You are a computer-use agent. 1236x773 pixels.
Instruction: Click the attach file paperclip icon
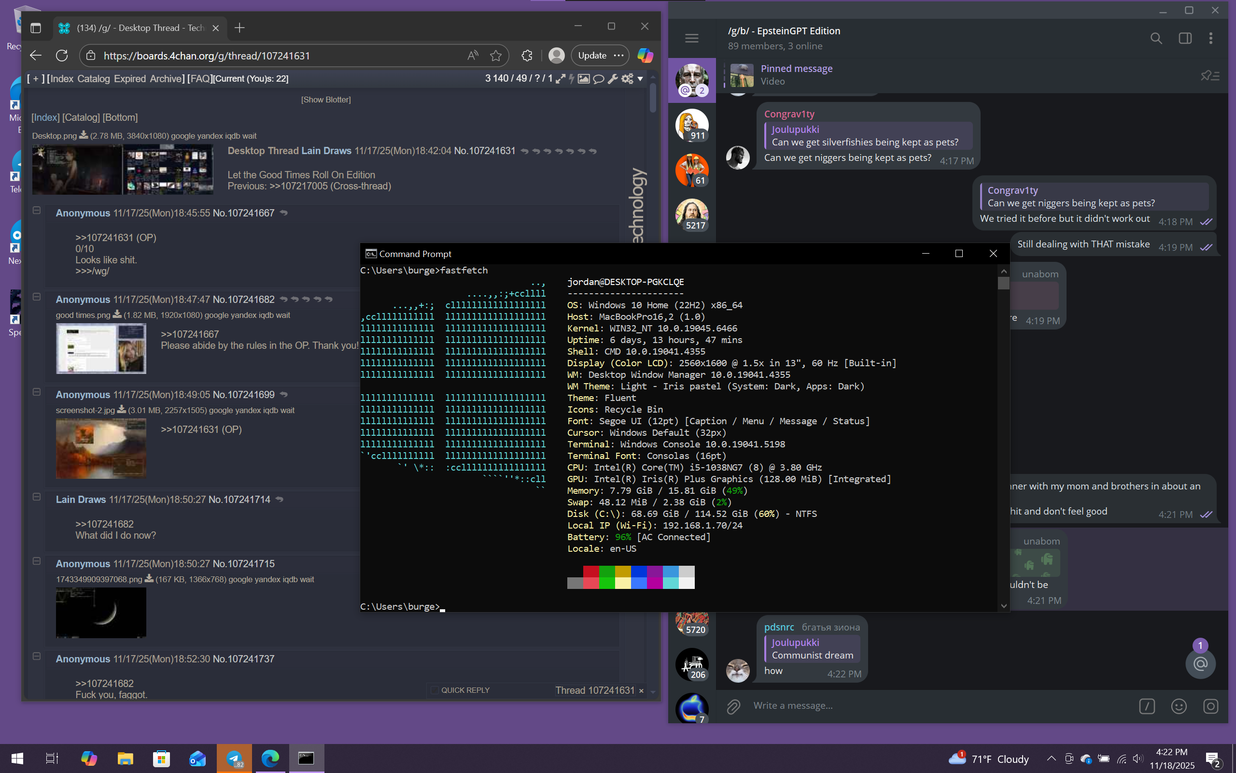tap(733, 706)
